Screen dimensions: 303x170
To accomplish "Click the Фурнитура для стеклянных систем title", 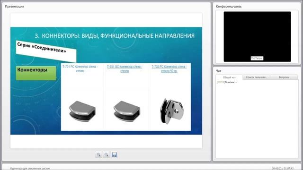I will pyautogui.click(x=30, y=169).
